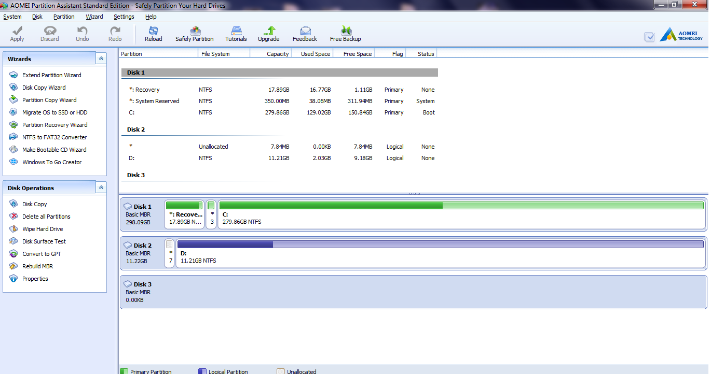The width and height of the screenshot is (711, 374).
Task: Select Convert to GPT operation
Action: pyautogui.click(x=42, y=254)
